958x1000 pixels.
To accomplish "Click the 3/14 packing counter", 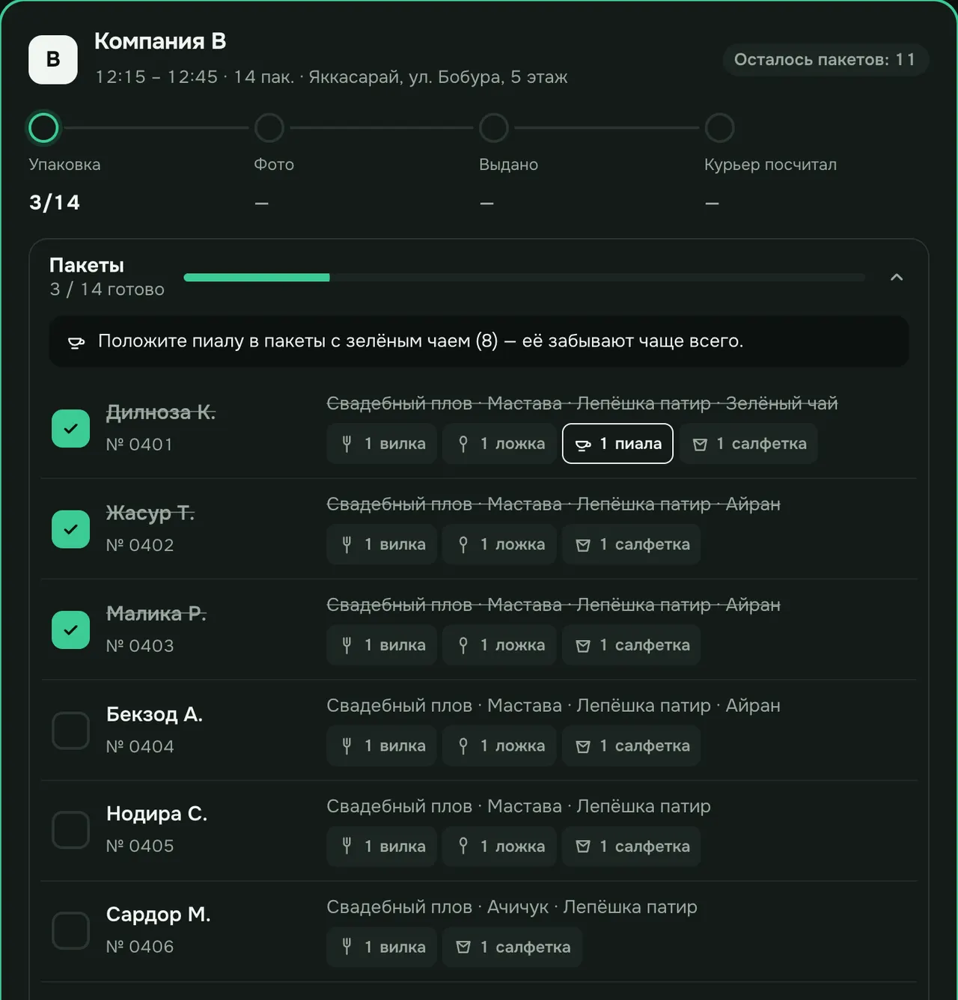I will point(55,203).
